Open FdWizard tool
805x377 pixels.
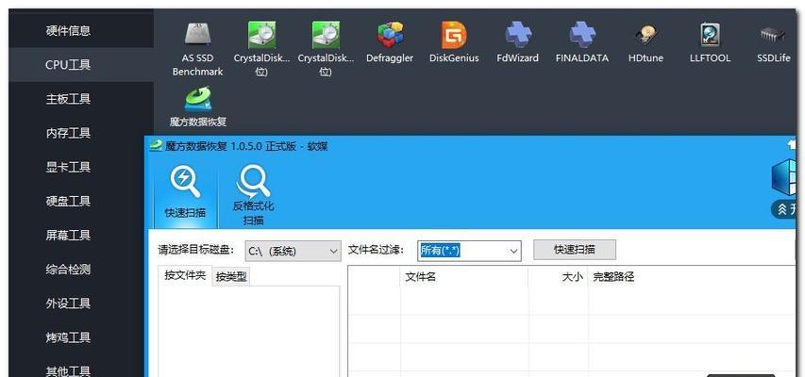coord(517,43)
